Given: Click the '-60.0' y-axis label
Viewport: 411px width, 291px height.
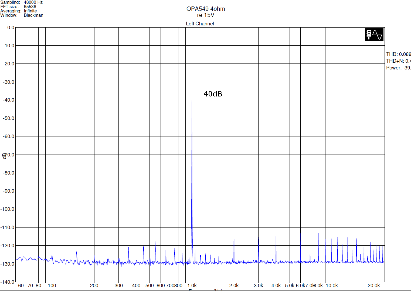Looking at the screenshot, I should pos(9,136).
